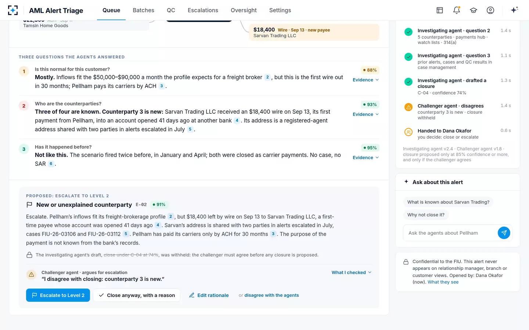This screenshot has width=529, height=330.
Task: Click the graduation cap training icon
Action: pyautogui.click(x=474, y=10)
